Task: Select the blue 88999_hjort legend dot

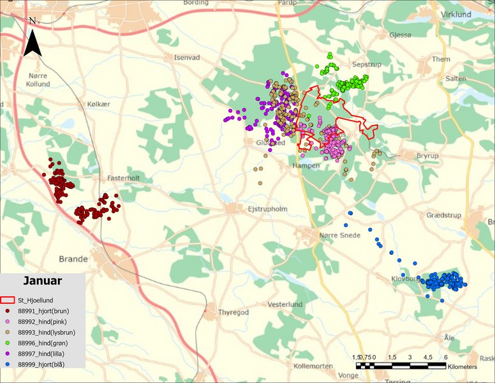Action: point(8,364)
